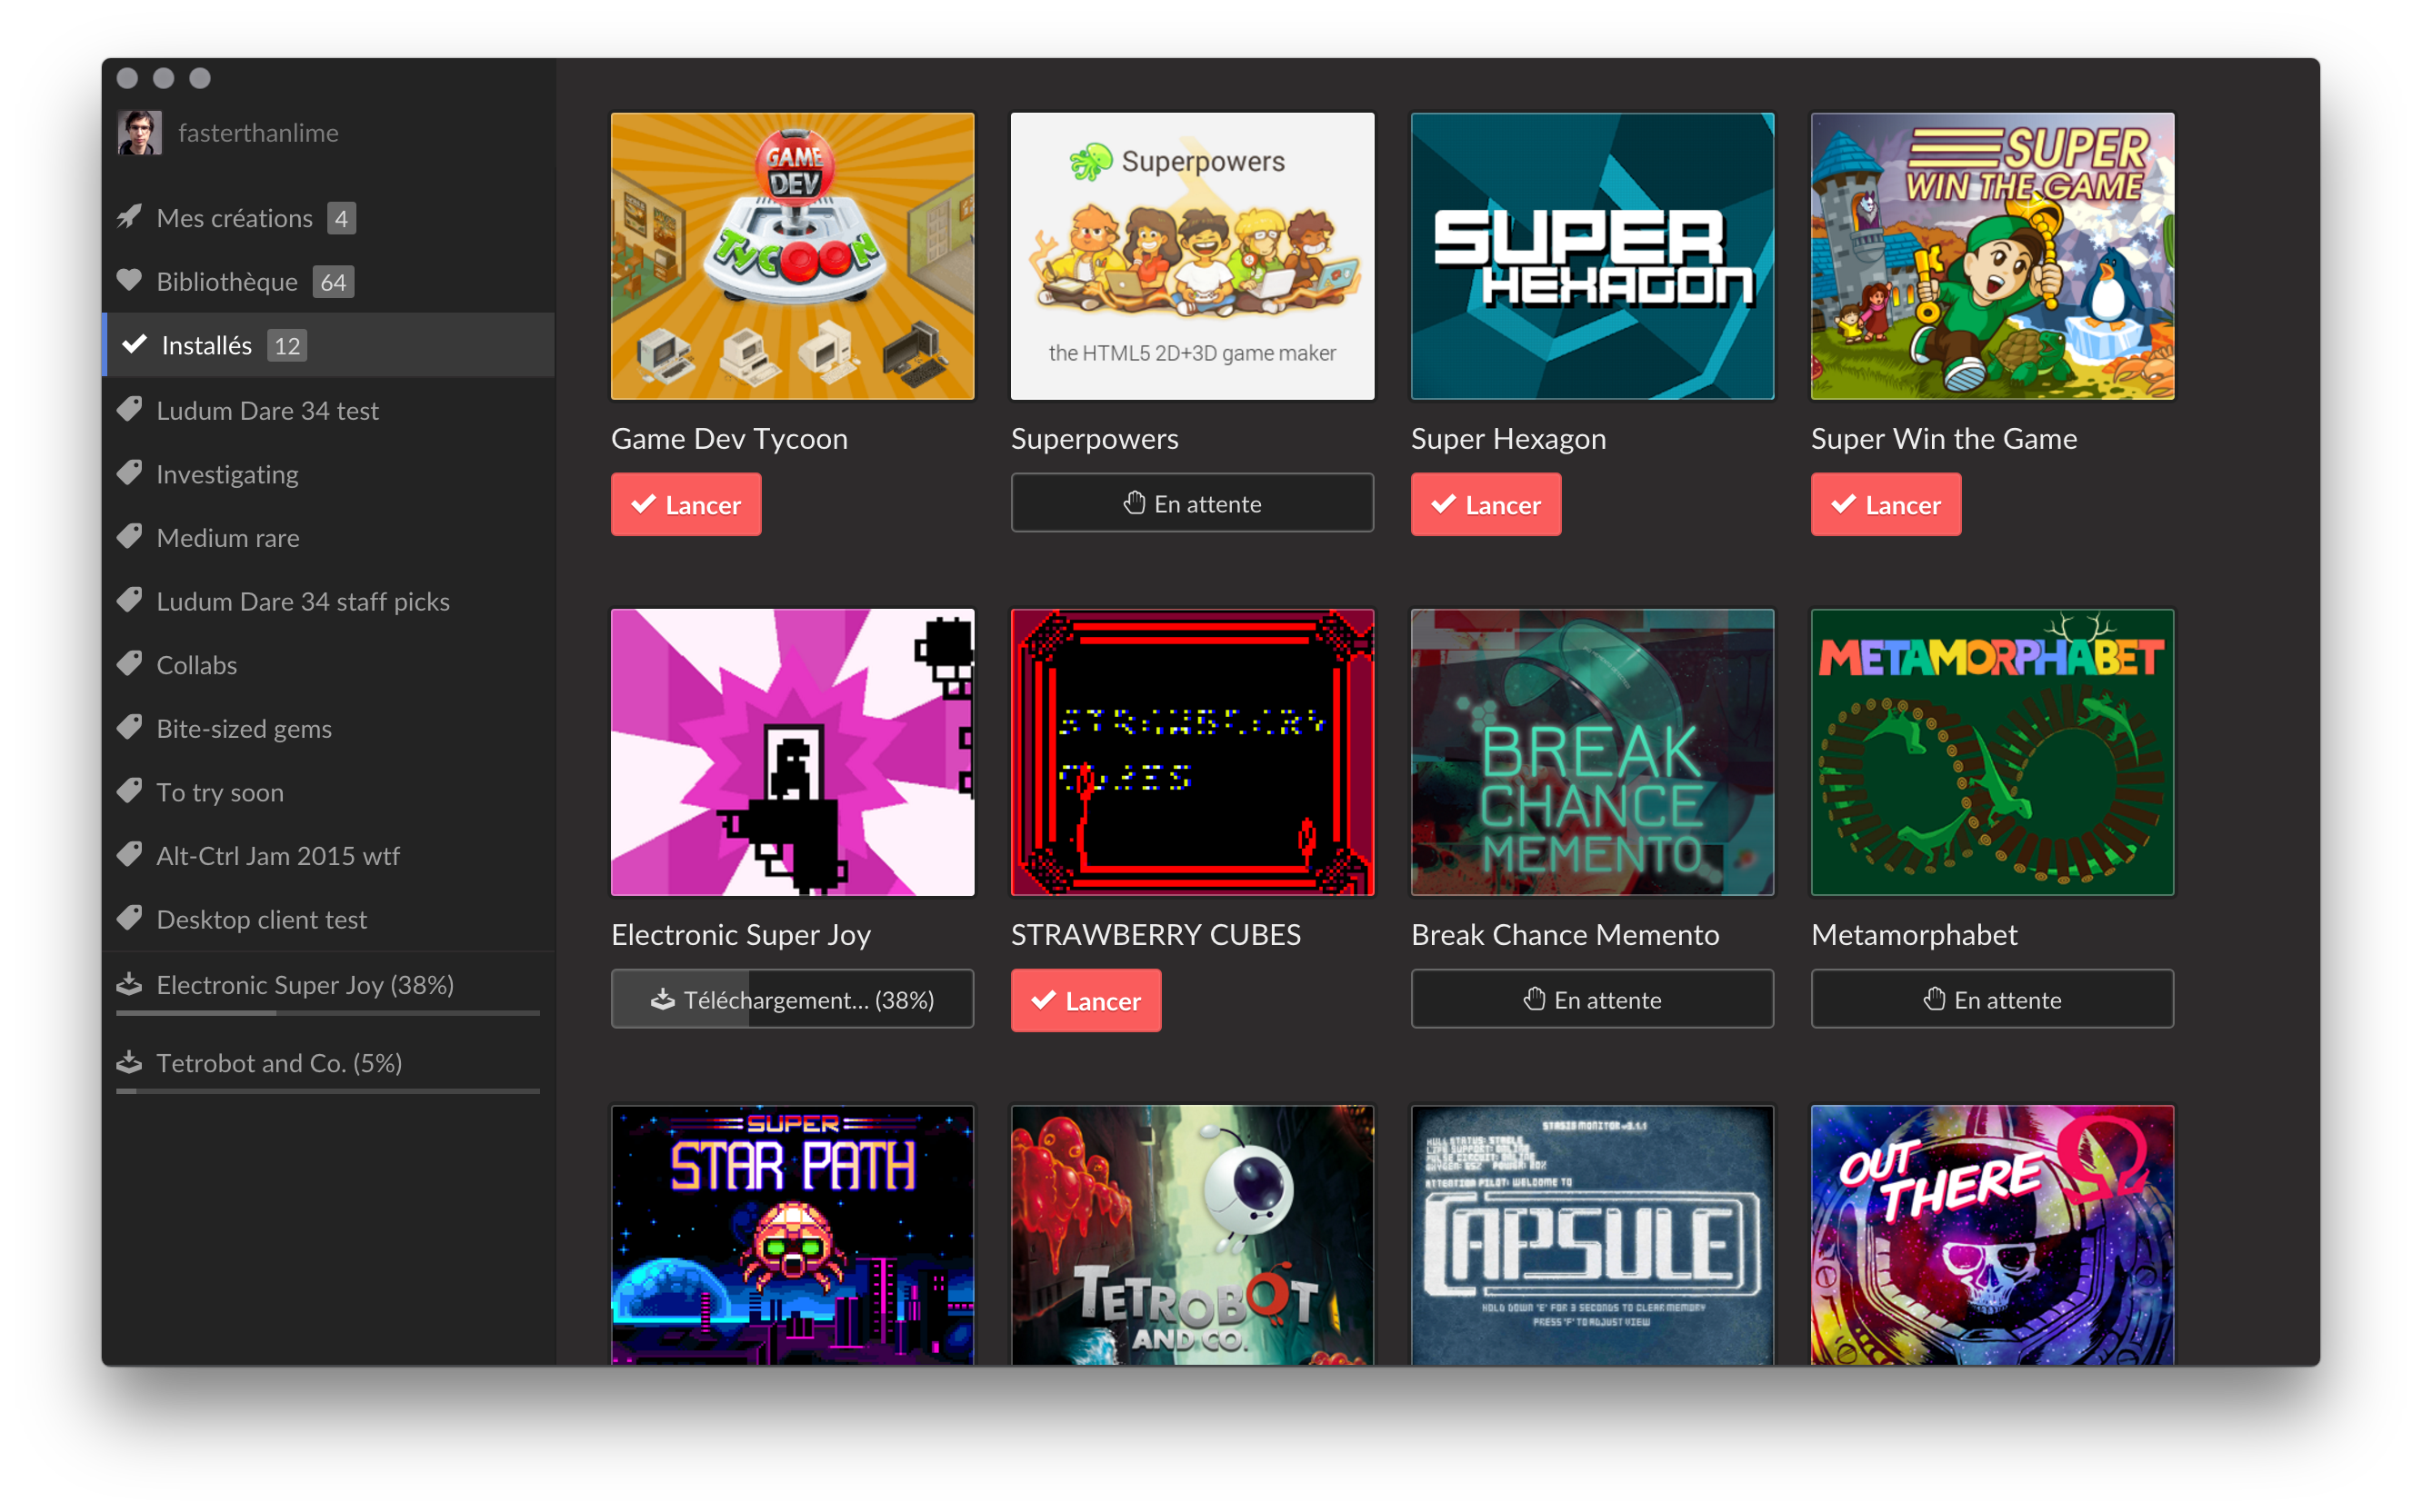Click the checkmark icon beside Installés

[x=134, y=345]
